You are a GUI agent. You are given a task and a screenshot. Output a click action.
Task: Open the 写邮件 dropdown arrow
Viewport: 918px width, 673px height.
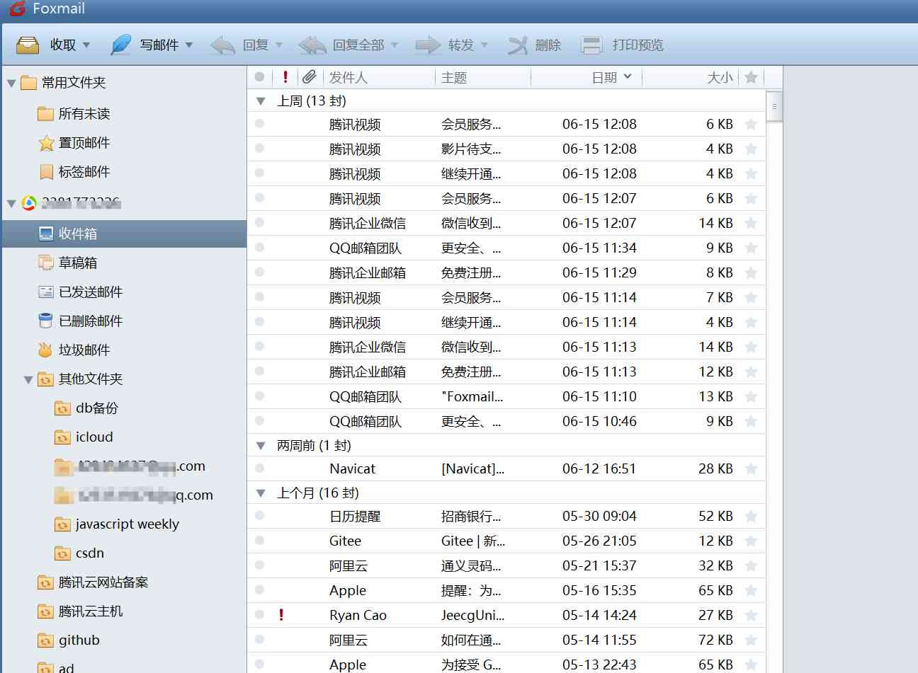[x=189, y=45]
